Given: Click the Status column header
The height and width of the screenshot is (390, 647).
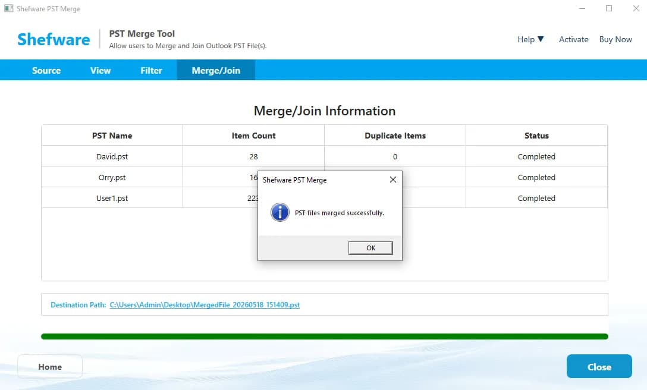Looking at the screenshot, I should [536, 136].
